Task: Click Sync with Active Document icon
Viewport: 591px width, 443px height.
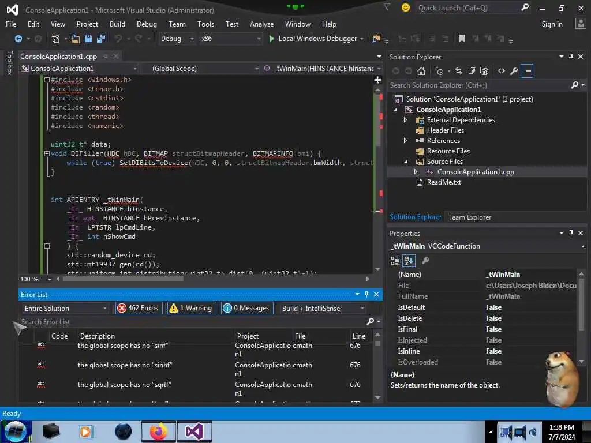Action: click(x=458, y=71)
